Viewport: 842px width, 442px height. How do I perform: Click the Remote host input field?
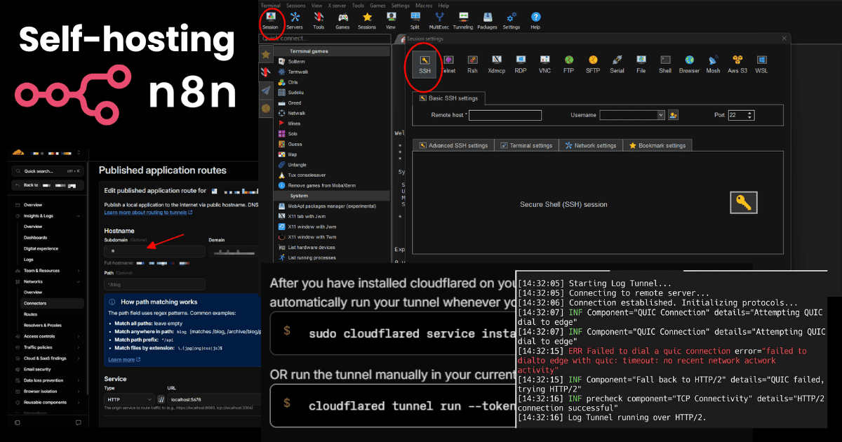tap(505, 115)
